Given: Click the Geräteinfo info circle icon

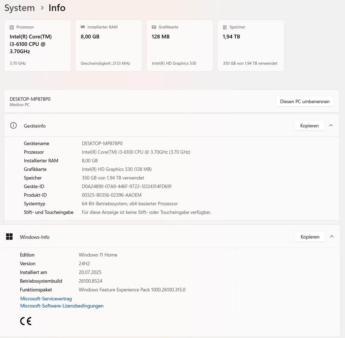Looking at the screenshot, I should 13,125.
